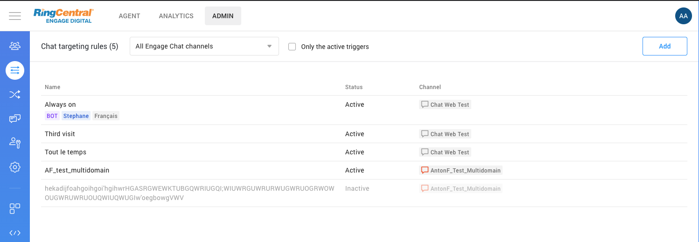Click the Chat targeting rules (5) heading
Image resolution: width=699 pixels, height=242 pixels.
pyautogui.click(x=80, y=46)
